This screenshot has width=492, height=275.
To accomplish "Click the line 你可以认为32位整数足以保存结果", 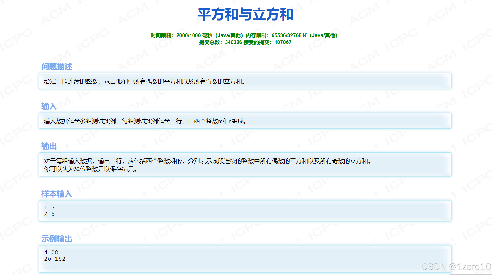I will (x=90, y=169).
